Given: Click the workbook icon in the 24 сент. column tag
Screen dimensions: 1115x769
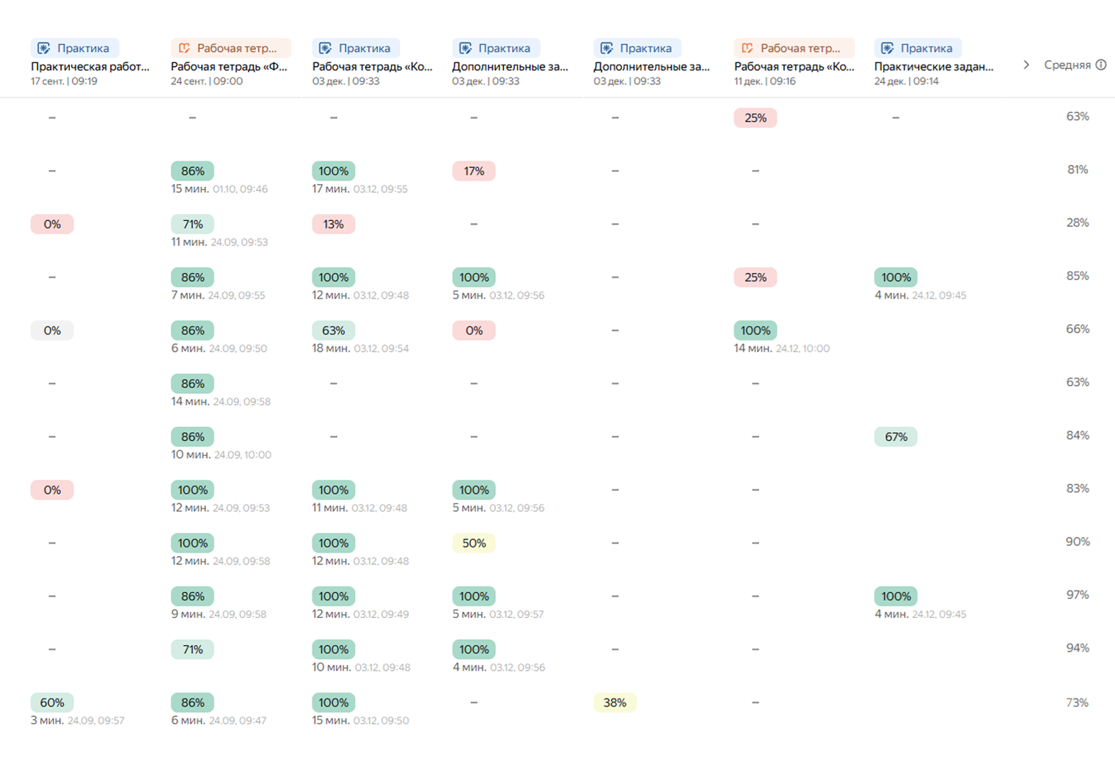Looking at the screenshot, I should (184, 48).
